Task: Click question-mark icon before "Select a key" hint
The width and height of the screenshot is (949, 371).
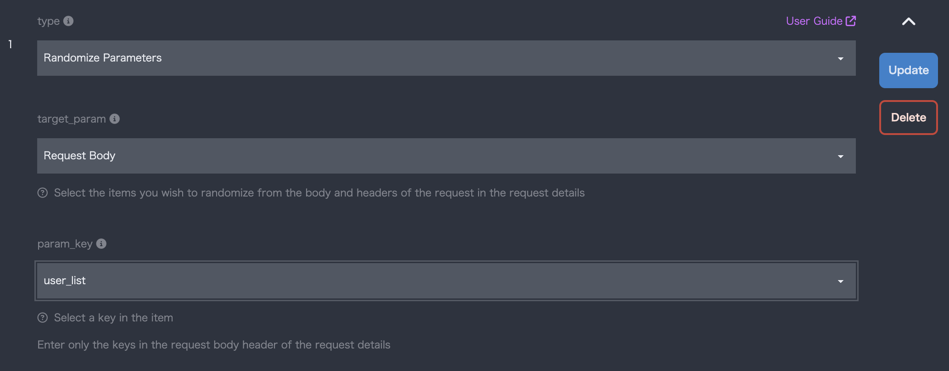Action: tap(43, 318)
